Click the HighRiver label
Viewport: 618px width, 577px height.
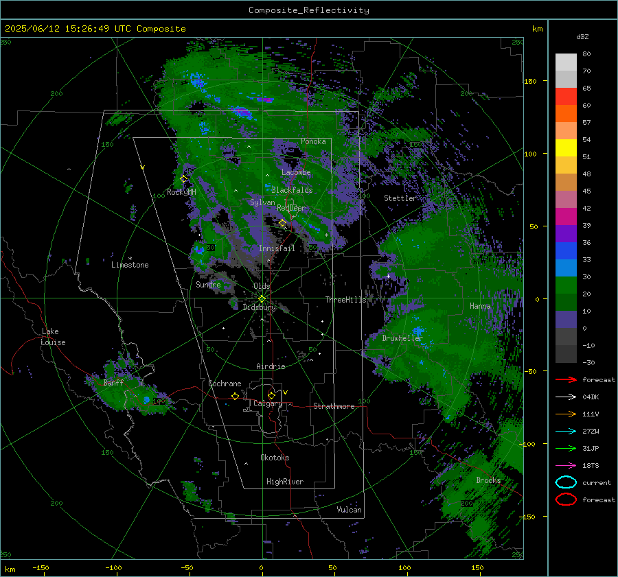point(285,482)
